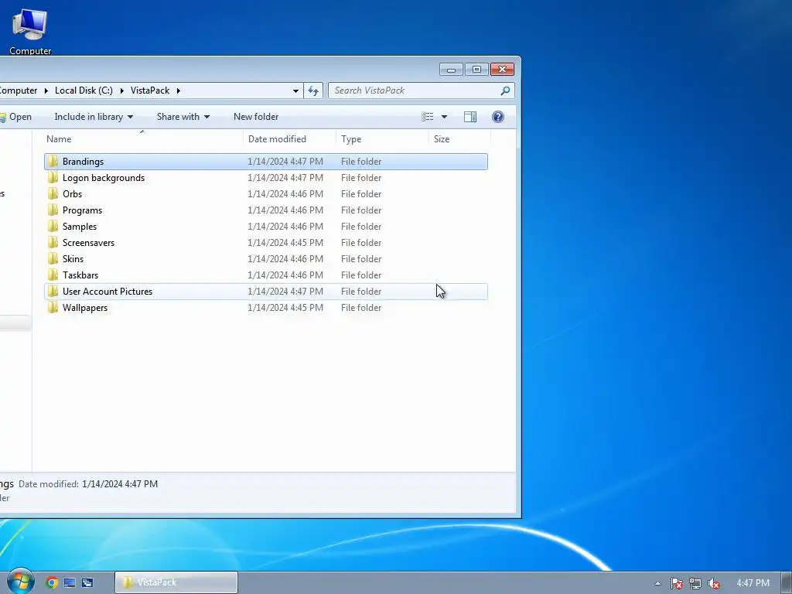
Task: Sort by the Size column header
Action: (x=459, y=139)
